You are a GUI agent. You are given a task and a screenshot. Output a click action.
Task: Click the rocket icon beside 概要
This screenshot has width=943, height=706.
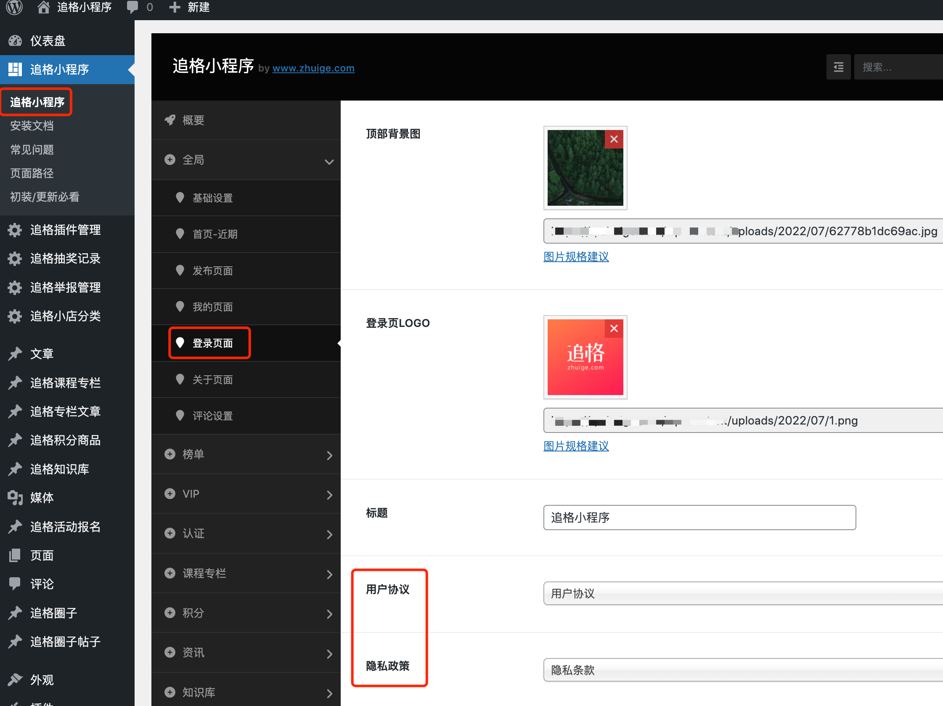click(x=170, y=120)
